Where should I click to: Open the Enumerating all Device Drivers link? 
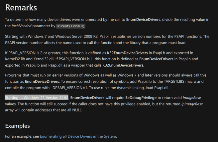coord(78,136)
